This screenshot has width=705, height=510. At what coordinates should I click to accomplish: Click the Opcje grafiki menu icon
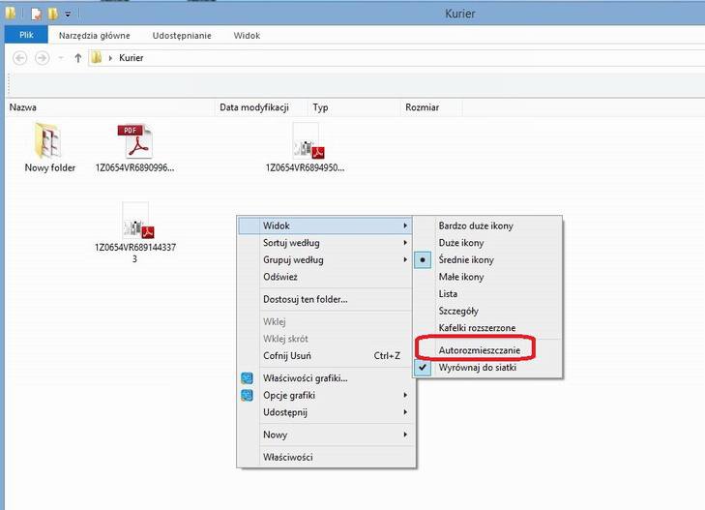tap(248, 395)
